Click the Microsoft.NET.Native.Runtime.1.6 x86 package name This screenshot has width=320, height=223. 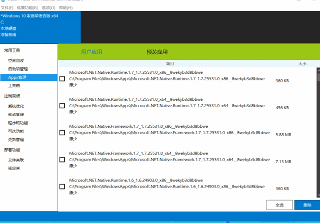136,180
